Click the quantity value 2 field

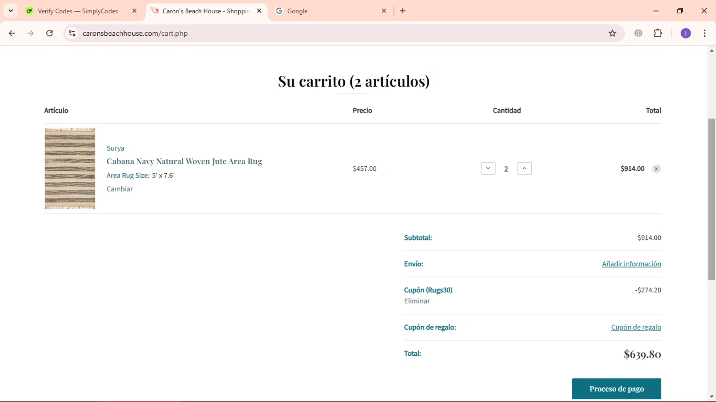[x=506, y=169]
